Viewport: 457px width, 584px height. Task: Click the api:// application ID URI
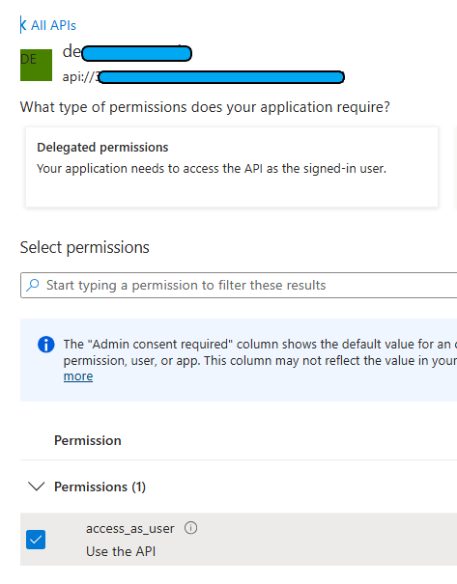coord(204,77)
